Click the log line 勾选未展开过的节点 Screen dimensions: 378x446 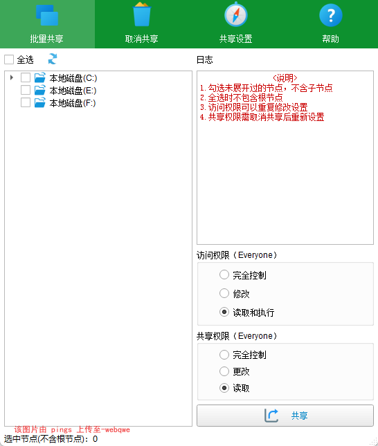coord(266,88)
